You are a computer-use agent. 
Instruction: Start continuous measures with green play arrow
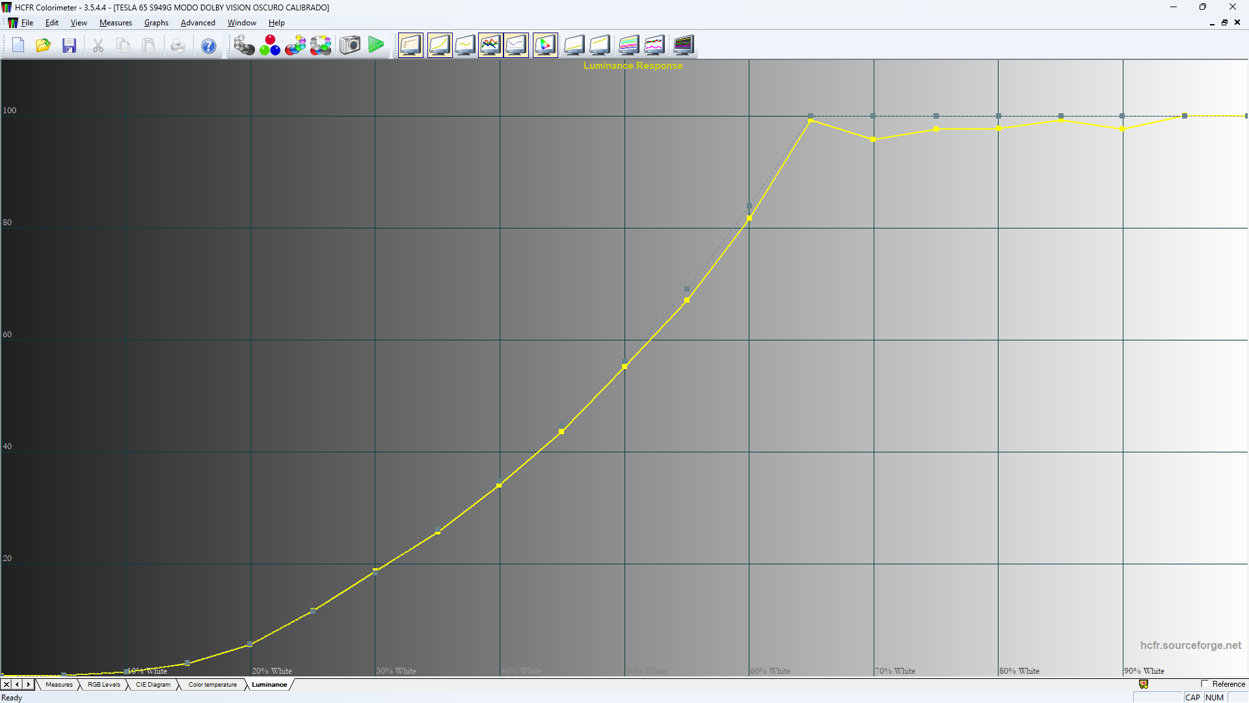click(x=376, y=46)
